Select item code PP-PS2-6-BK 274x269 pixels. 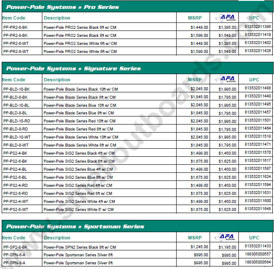[x=15, y=161]
